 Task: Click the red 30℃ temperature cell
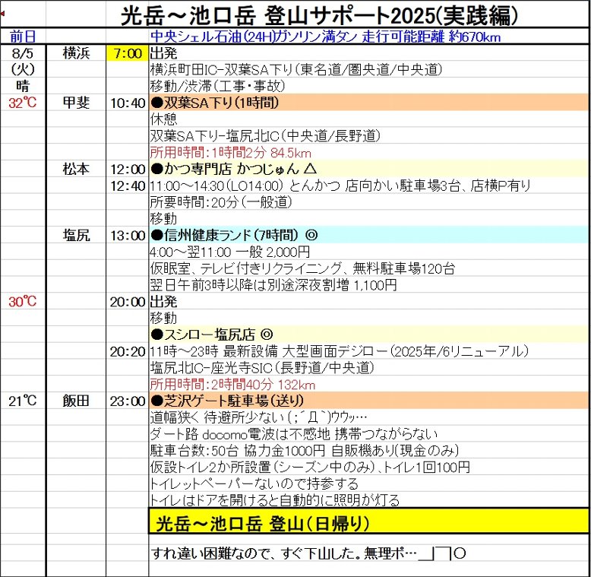(x=23, y=302)
